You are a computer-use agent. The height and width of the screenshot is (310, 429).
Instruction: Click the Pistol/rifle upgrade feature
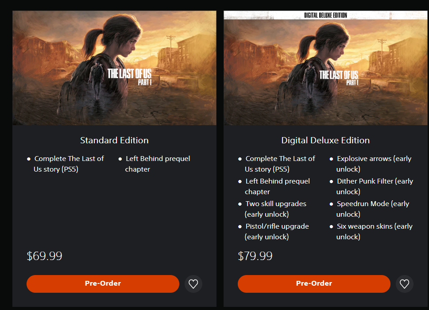(x=274, y=231)
